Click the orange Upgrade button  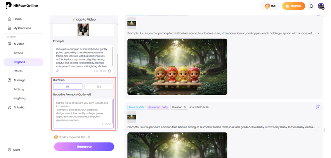(293, 6)
